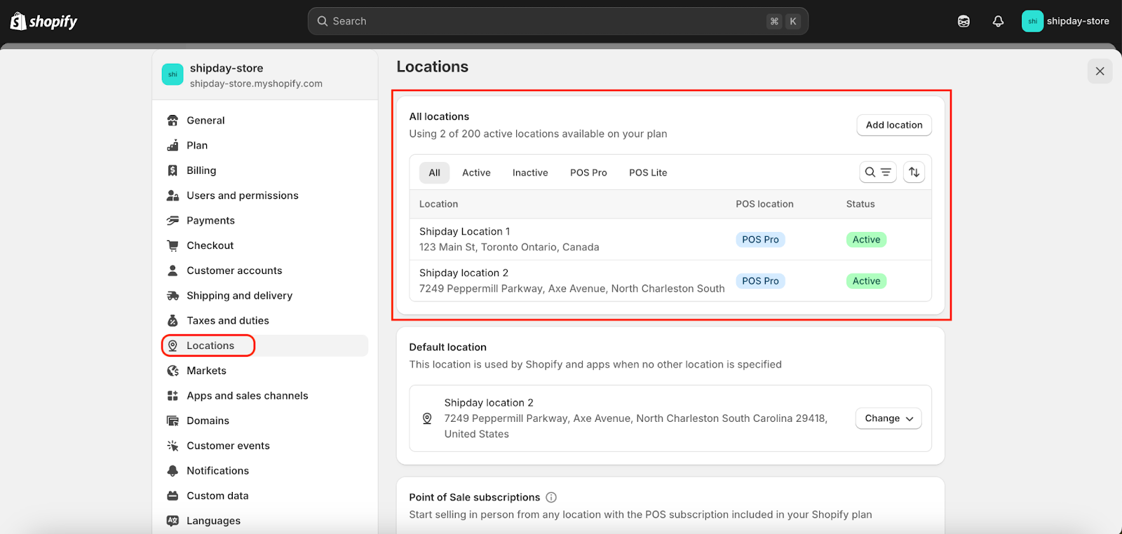Click the General settings store icon
Screen dimensions: 1122x534
click(173, 121)
